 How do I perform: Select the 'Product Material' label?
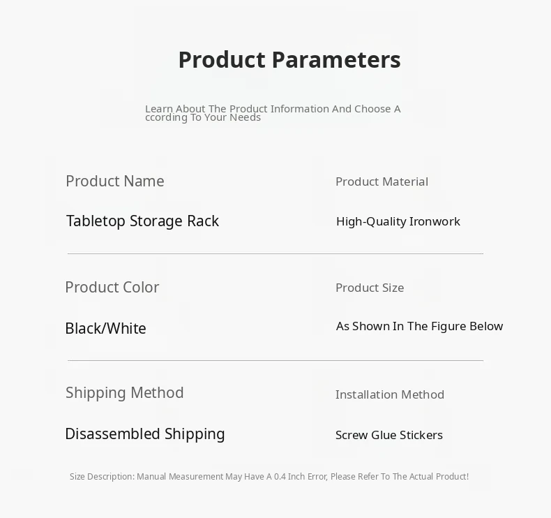382,182
